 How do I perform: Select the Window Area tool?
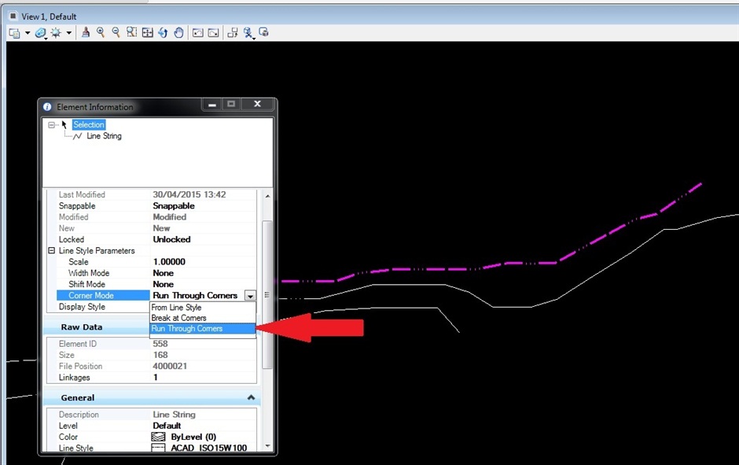131,32
